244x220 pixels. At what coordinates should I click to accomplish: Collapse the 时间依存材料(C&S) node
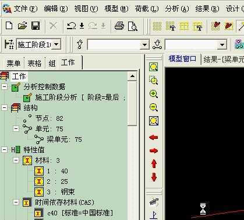tap(16, 202)
